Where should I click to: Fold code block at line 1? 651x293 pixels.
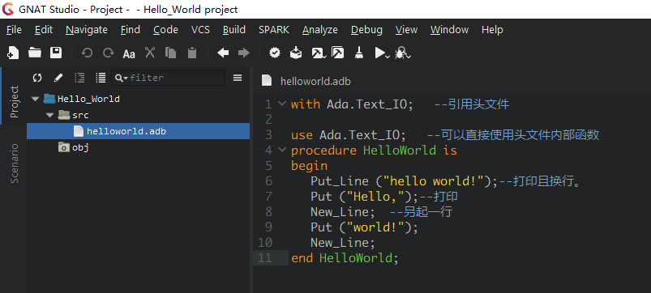click(x=282, y=103)
